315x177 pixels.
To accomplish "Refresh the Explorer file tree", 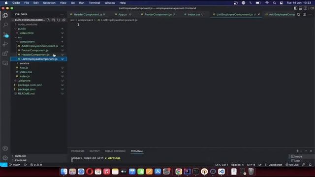I will click(x=59, y=20).
